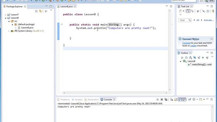Click All working set link

[198, 20]
